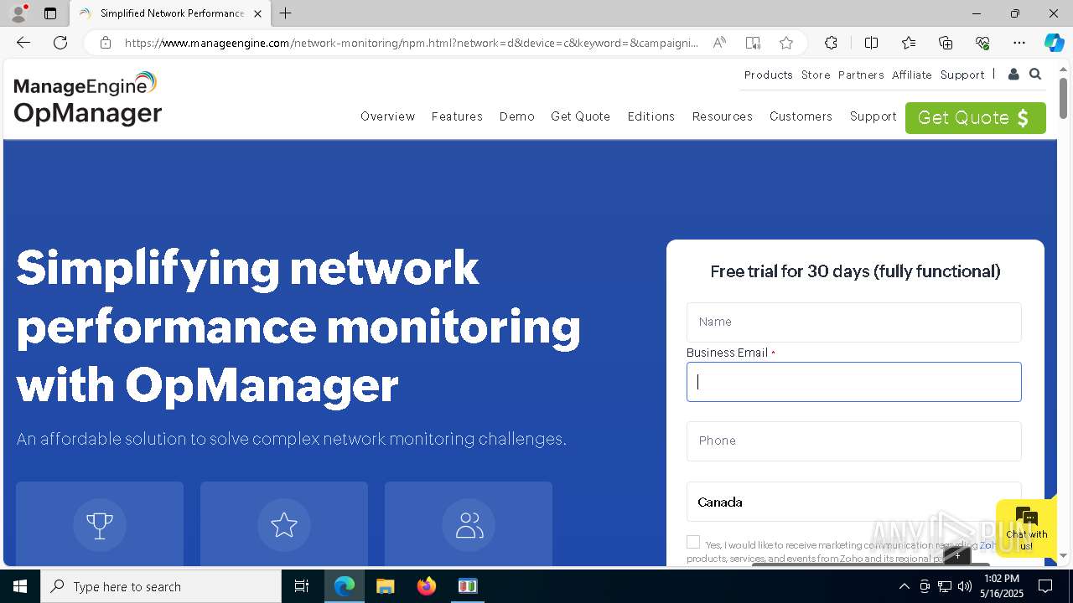Click the taskbar search box

click(x=161, y=586)
